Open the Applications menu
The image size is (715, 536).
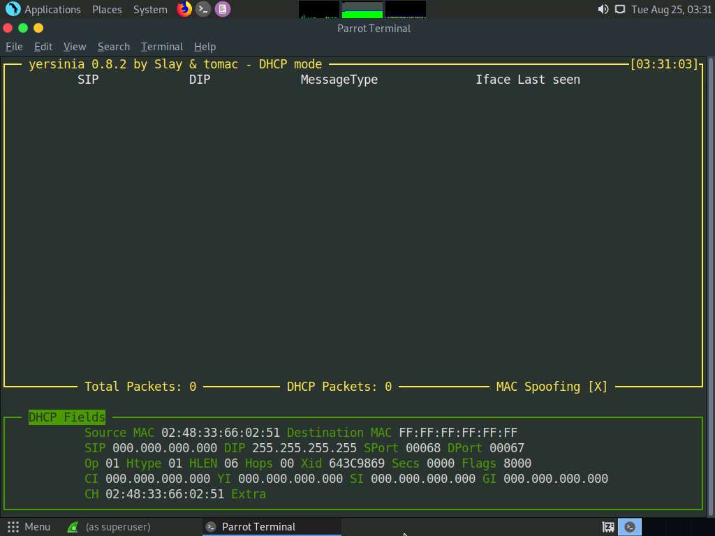[x=52, y=10]
